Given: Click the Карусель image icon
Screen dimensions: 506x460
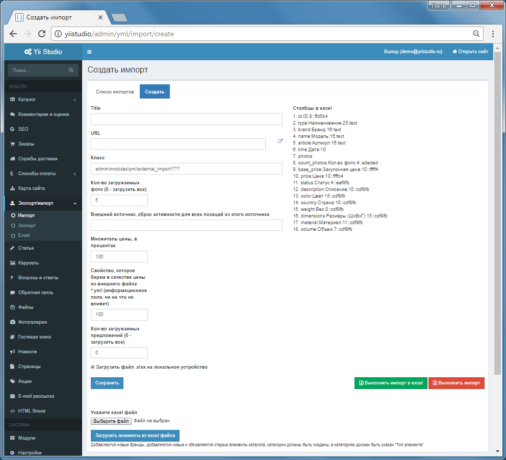Looking at the screenshot, I should pos(12,263).
